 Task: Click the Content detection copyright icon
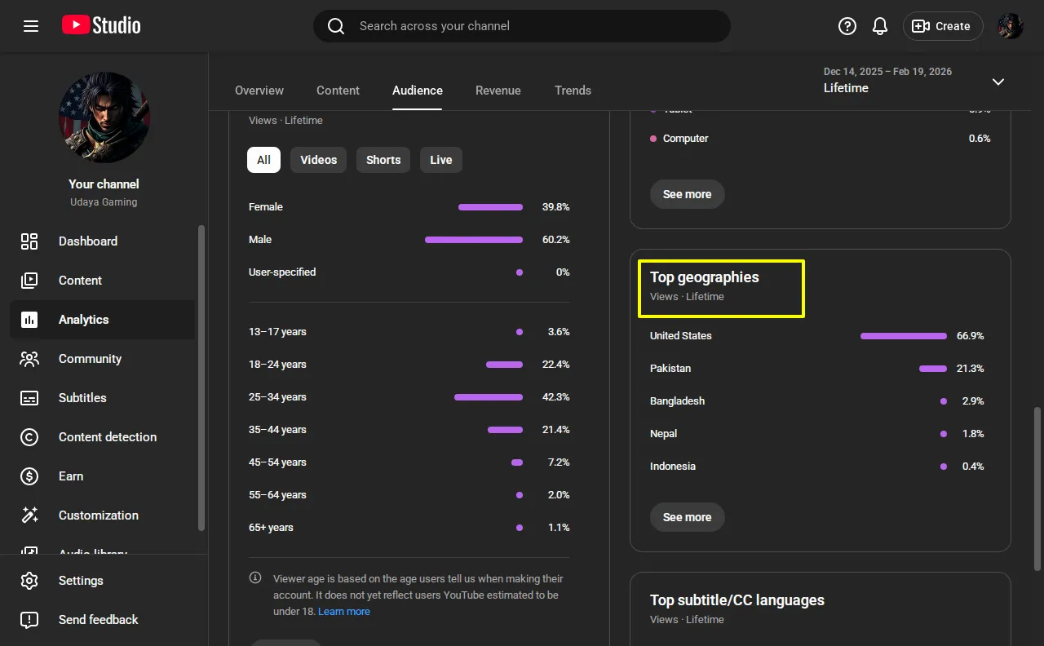29,437
